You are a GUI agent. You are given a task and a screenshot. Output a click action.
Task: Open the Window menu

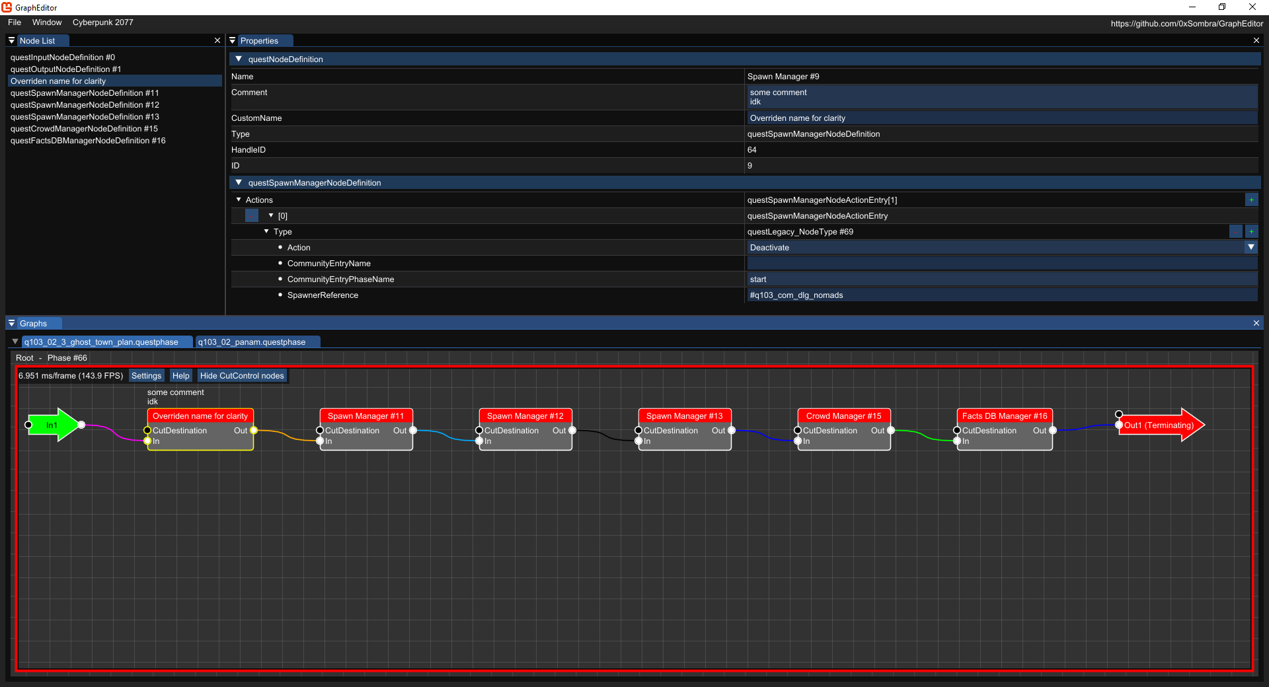click(47, 22)
